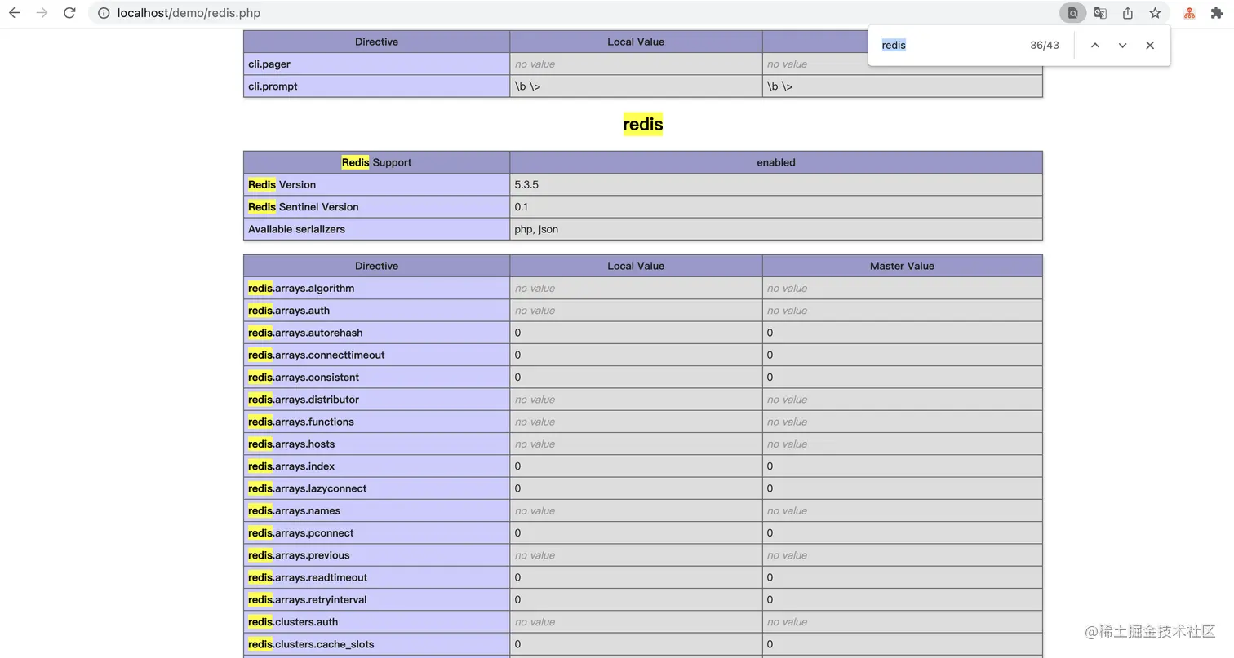This screenshot has width=1234, height=658.
Task: Click Available serializers label
Action: (296, 229)
